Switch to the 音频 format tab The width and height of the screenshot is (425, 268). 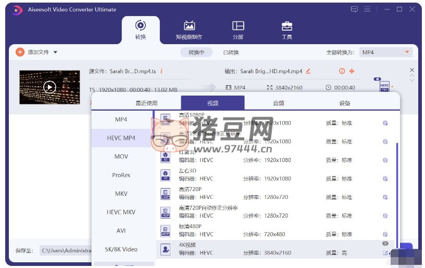coord(279,103)
